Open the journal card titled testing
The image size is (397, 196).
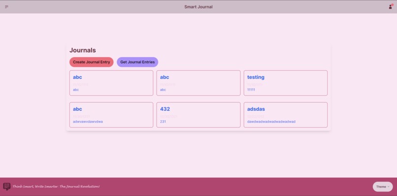[286, 83]
